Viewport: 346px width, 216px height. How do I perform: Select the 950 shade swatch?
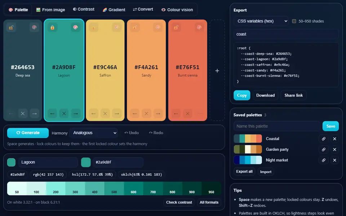(212, 188)
